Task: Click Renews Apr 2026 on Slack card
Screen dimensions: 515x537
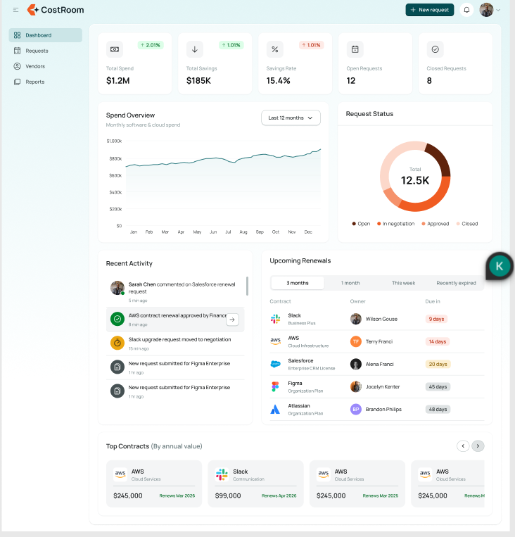Action: pos(279,496)
